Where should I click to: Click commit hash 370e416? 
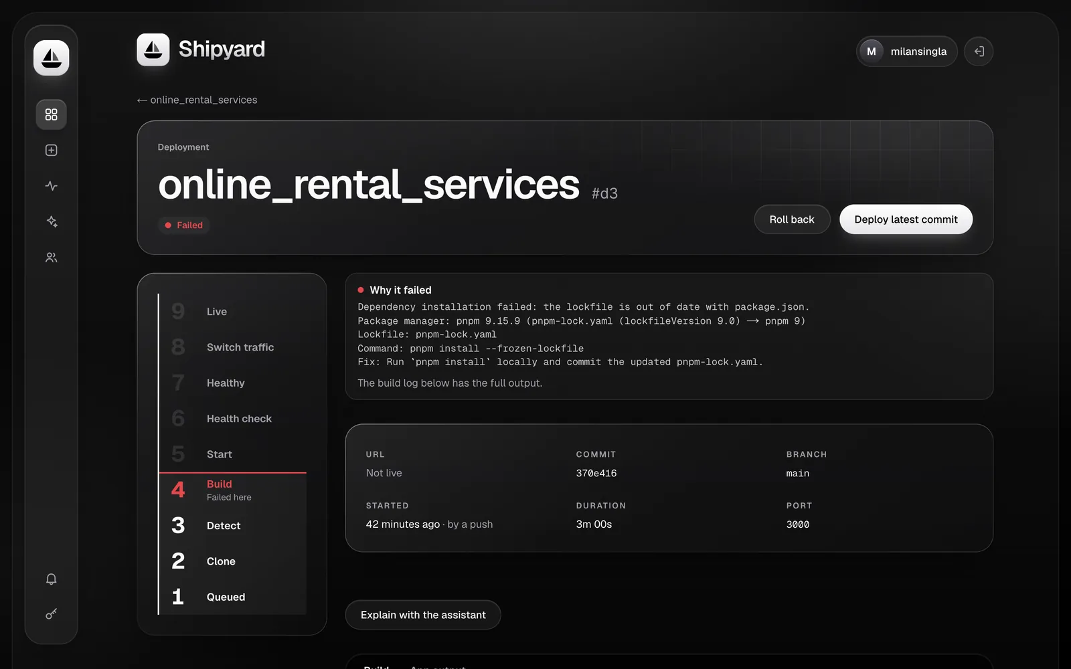pyautogui.click(x=596, y=473)
